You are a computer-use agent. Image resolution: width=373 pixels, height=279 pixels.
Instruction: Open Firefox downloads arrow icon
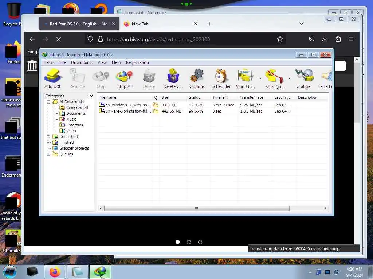pos(325,39)
